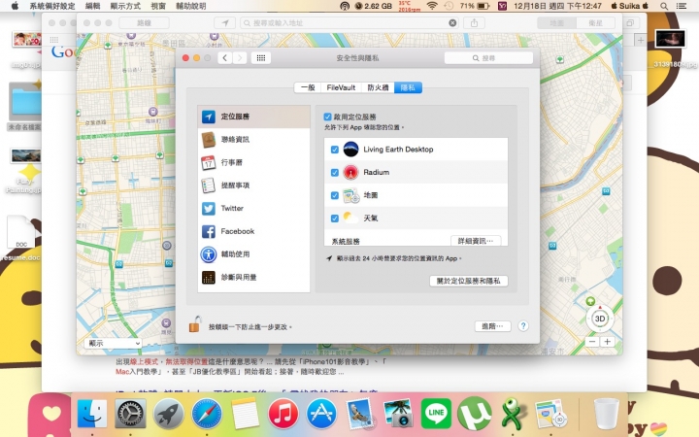Zoom in the map with plus button

607,342
